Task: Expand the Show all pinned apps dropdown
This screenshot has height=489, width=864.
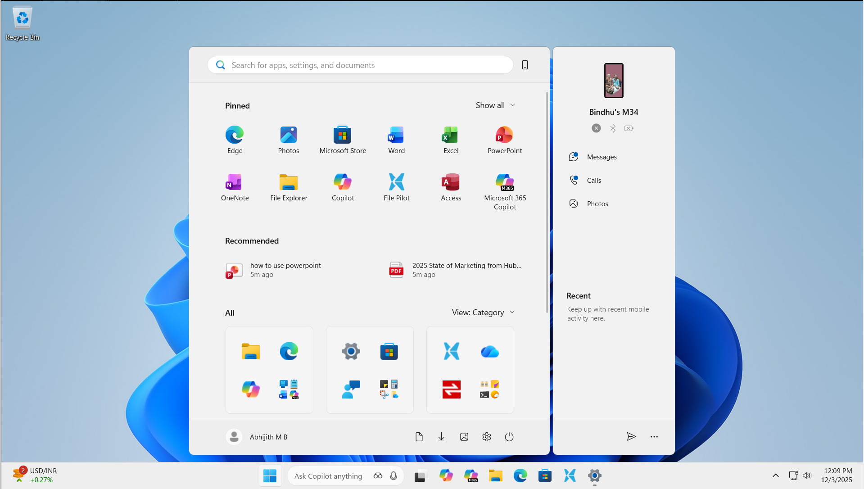Action: point(495,105)
